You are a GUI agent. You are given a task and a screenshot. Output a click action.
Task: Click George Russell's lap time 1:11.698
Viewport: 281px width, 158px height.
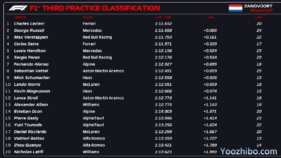click(x=163, y=30)
